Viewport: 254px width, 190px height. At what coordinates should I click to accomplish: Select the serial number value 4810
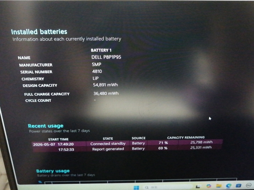(97, 71)
